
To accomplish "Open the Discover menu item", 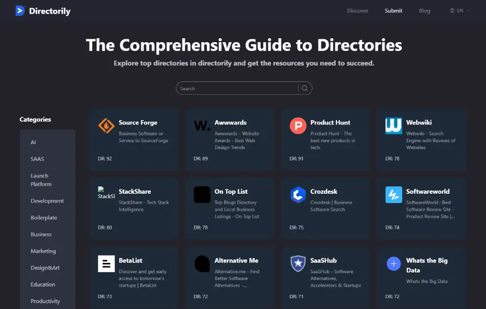I will pyautogui.click(x=358, y=10).
